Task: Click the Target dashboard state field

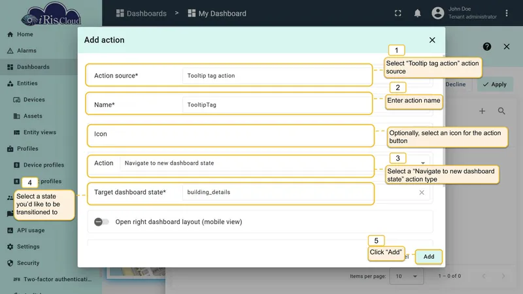Action: tap(231, 193)
